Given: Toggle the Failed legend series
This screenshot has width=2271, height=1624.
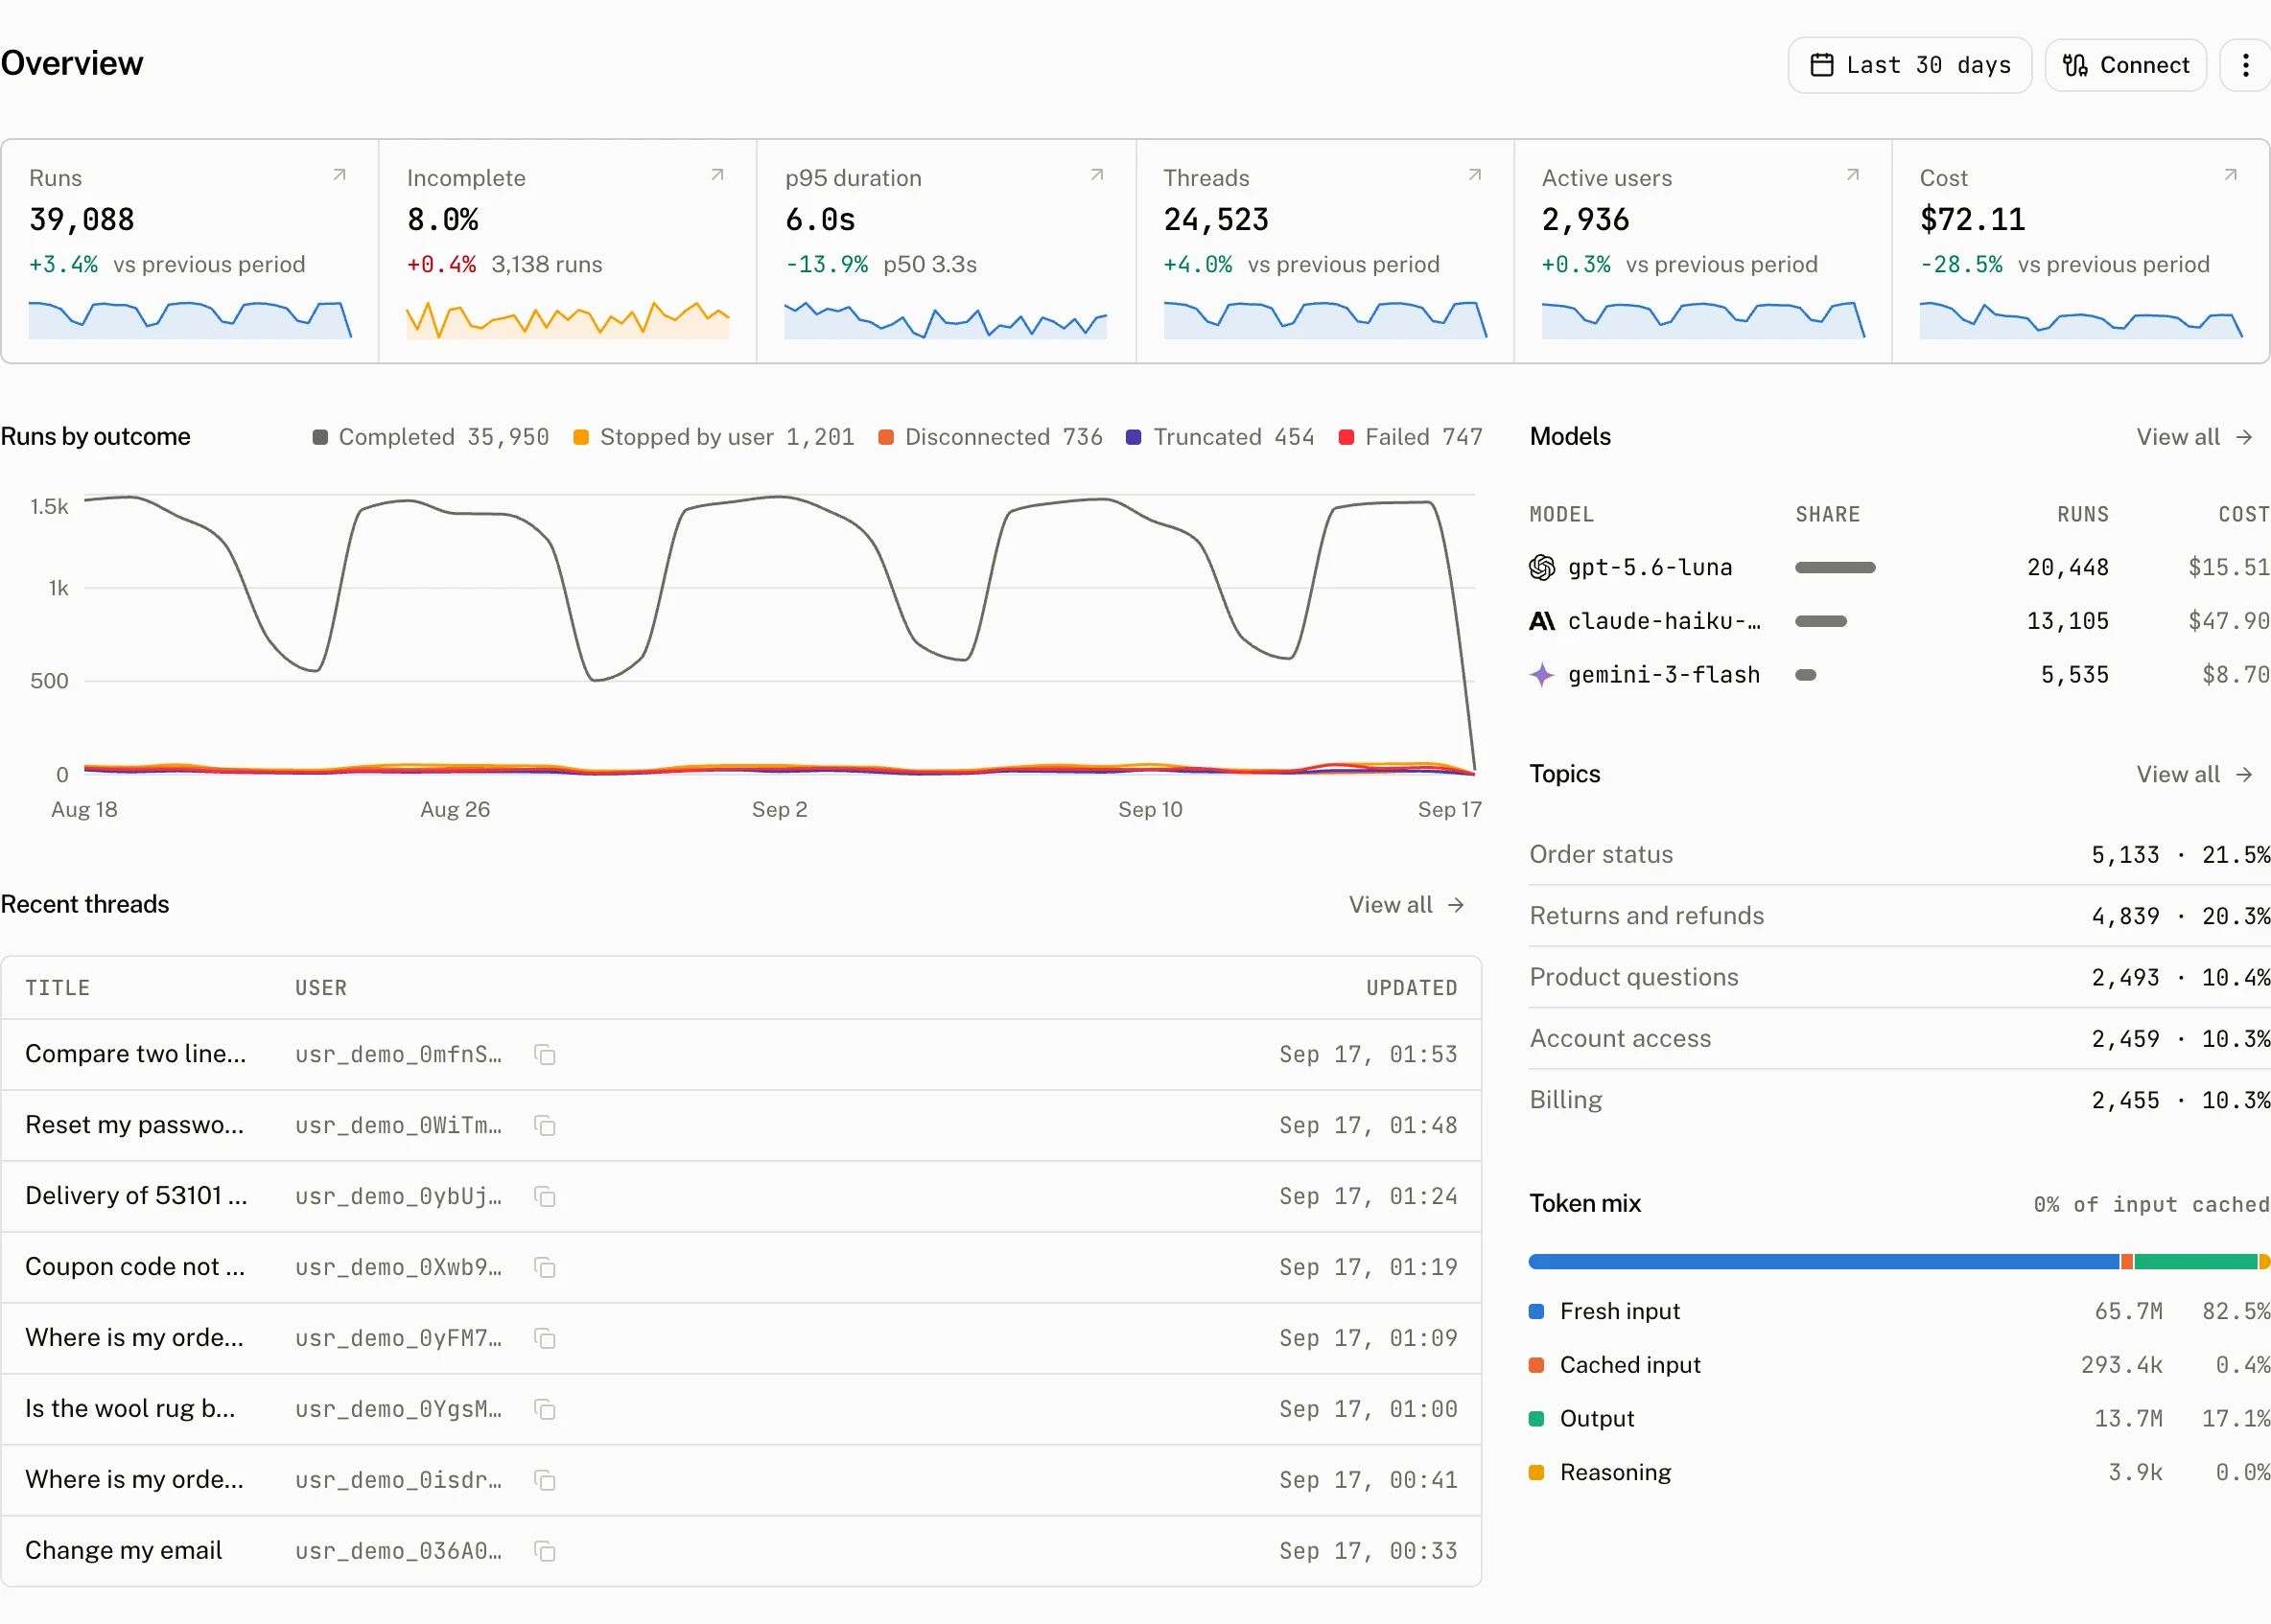Looking at the screenshot, I should coord(1411,437).
